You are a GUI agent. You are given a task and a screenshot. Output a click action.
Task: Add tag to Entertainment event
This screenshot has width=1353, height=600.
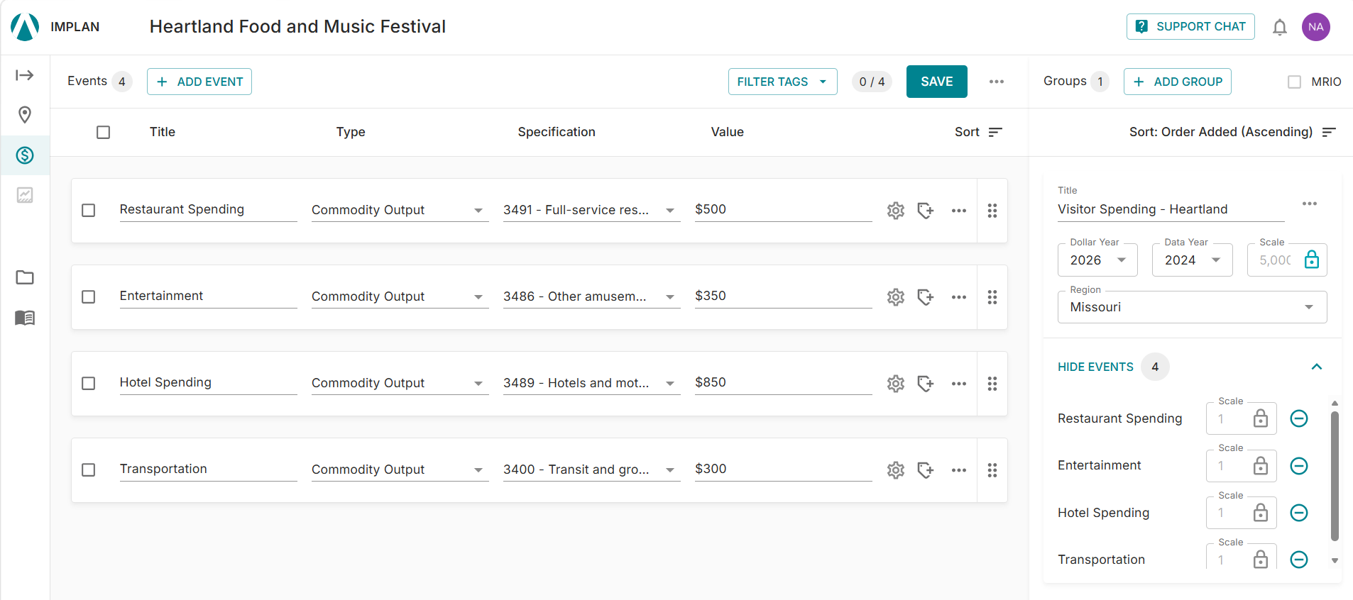926,297
